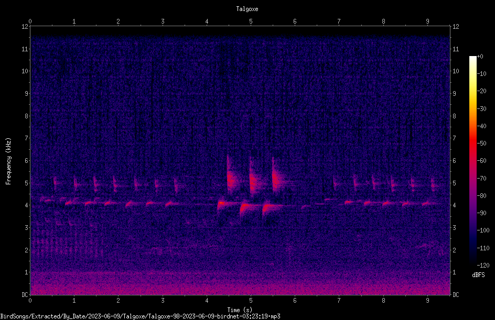Image resolution: width=495 pixels, height=320 pixels.
Task: Click the dBFS label under the color scale
Action: click(478, 275)
